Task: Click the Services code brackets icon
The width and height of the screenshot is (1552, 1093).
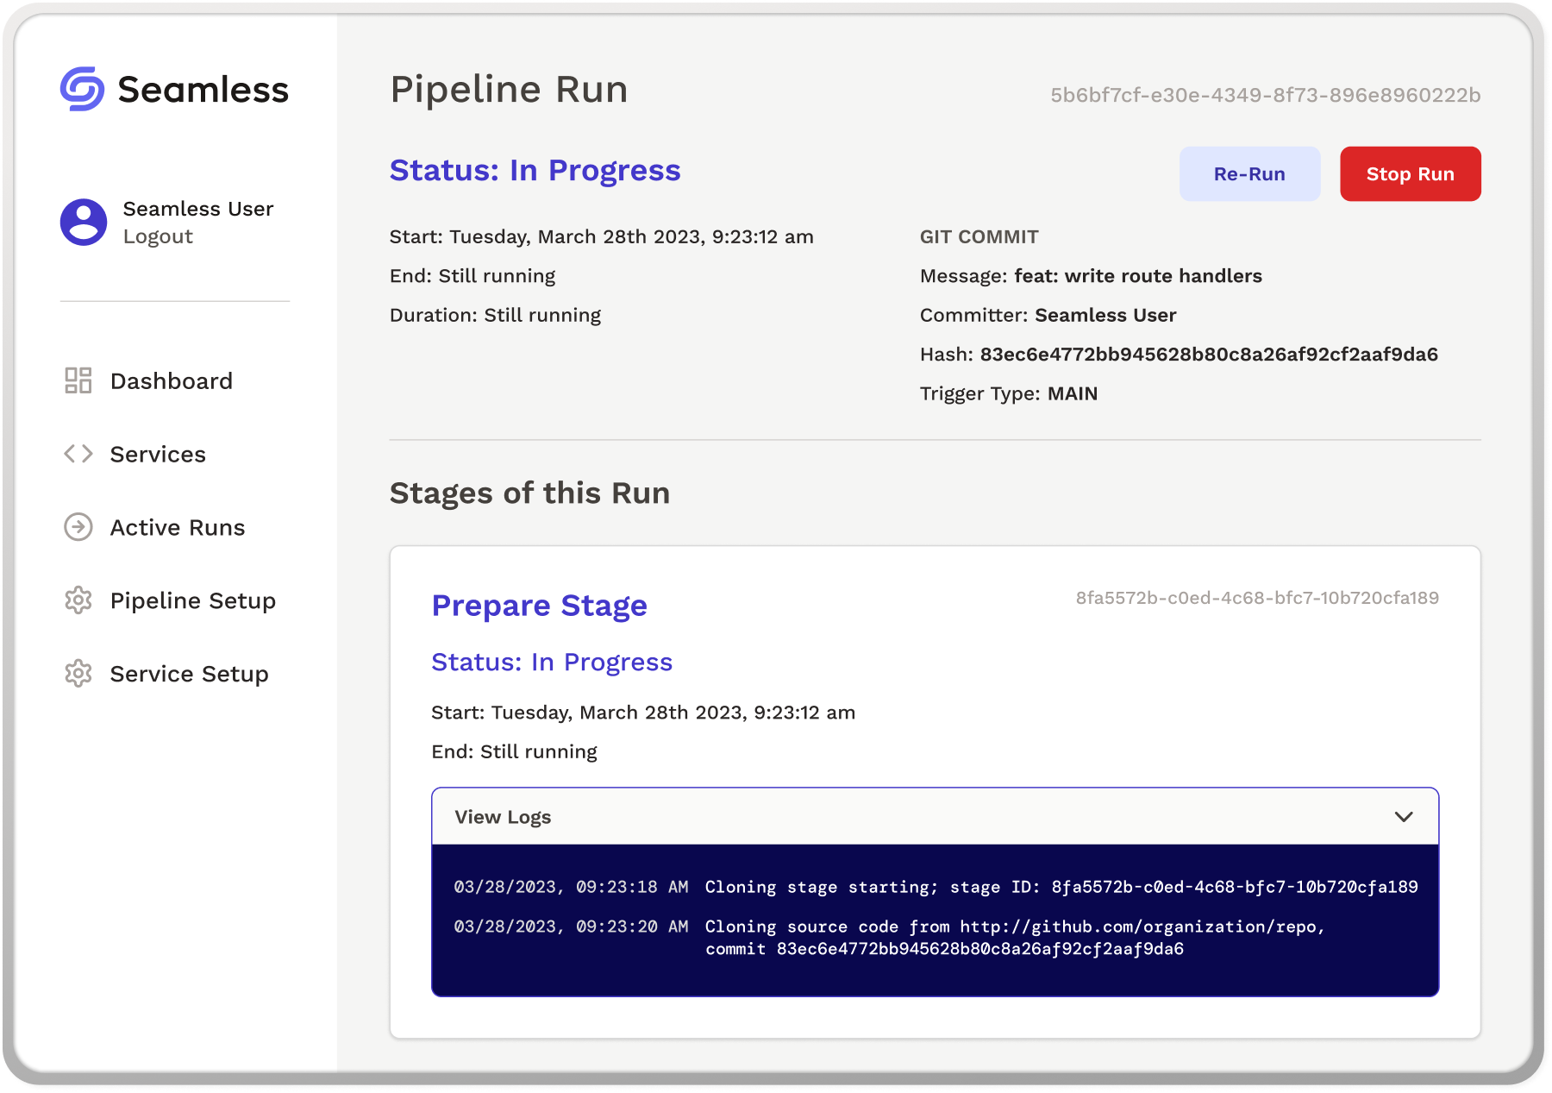Action: pos(78,454)
